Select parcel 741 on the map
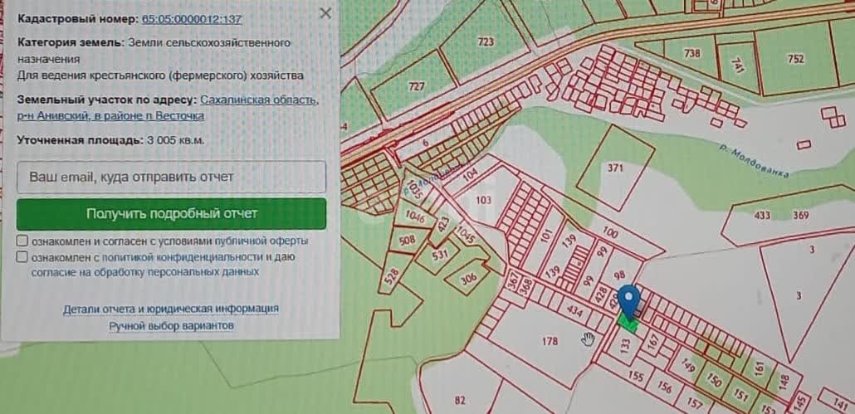The image size is (855, 414). [x=738, y=66]
